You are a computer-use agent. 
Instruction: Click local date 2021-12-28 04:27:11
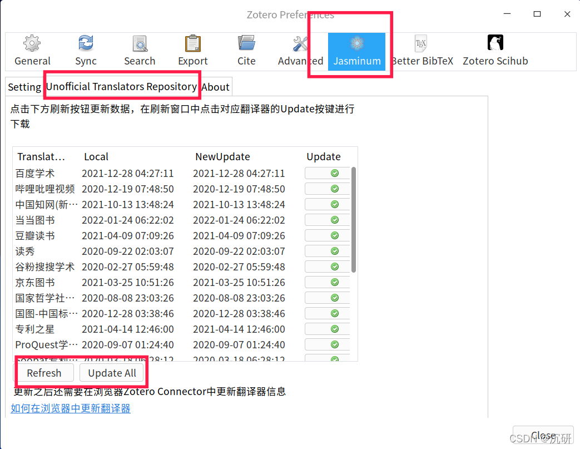pyautogui.click(x=127, y=173)
